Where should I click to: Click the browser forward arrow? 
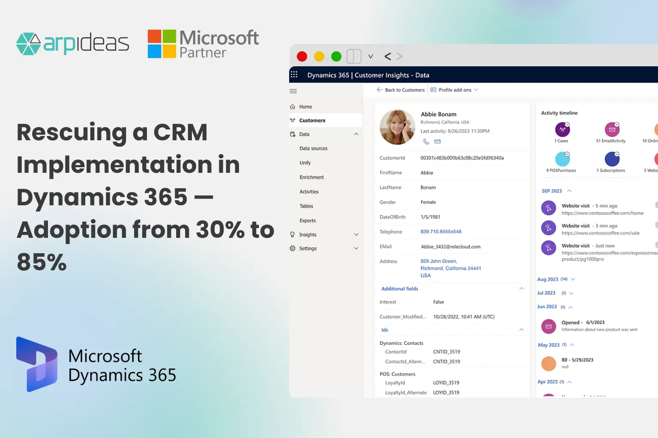399,56
